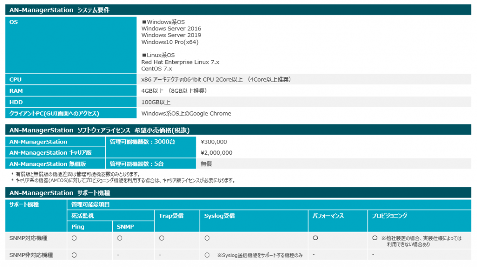The width and height of the screenshot is (477, 267).
Task: Click the CPU requirement text with 2Core
Action: tap(216, 80)
